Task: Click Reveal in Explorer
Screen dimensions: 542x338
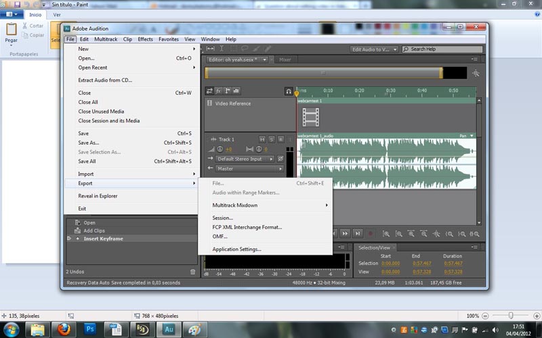Action: (x=132, y=196)
